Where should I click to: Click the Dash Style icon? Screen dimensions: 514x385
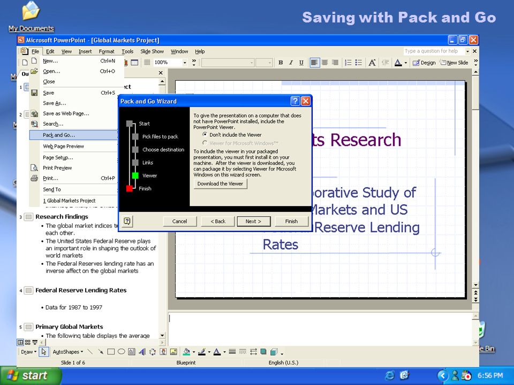click(243, 352)
